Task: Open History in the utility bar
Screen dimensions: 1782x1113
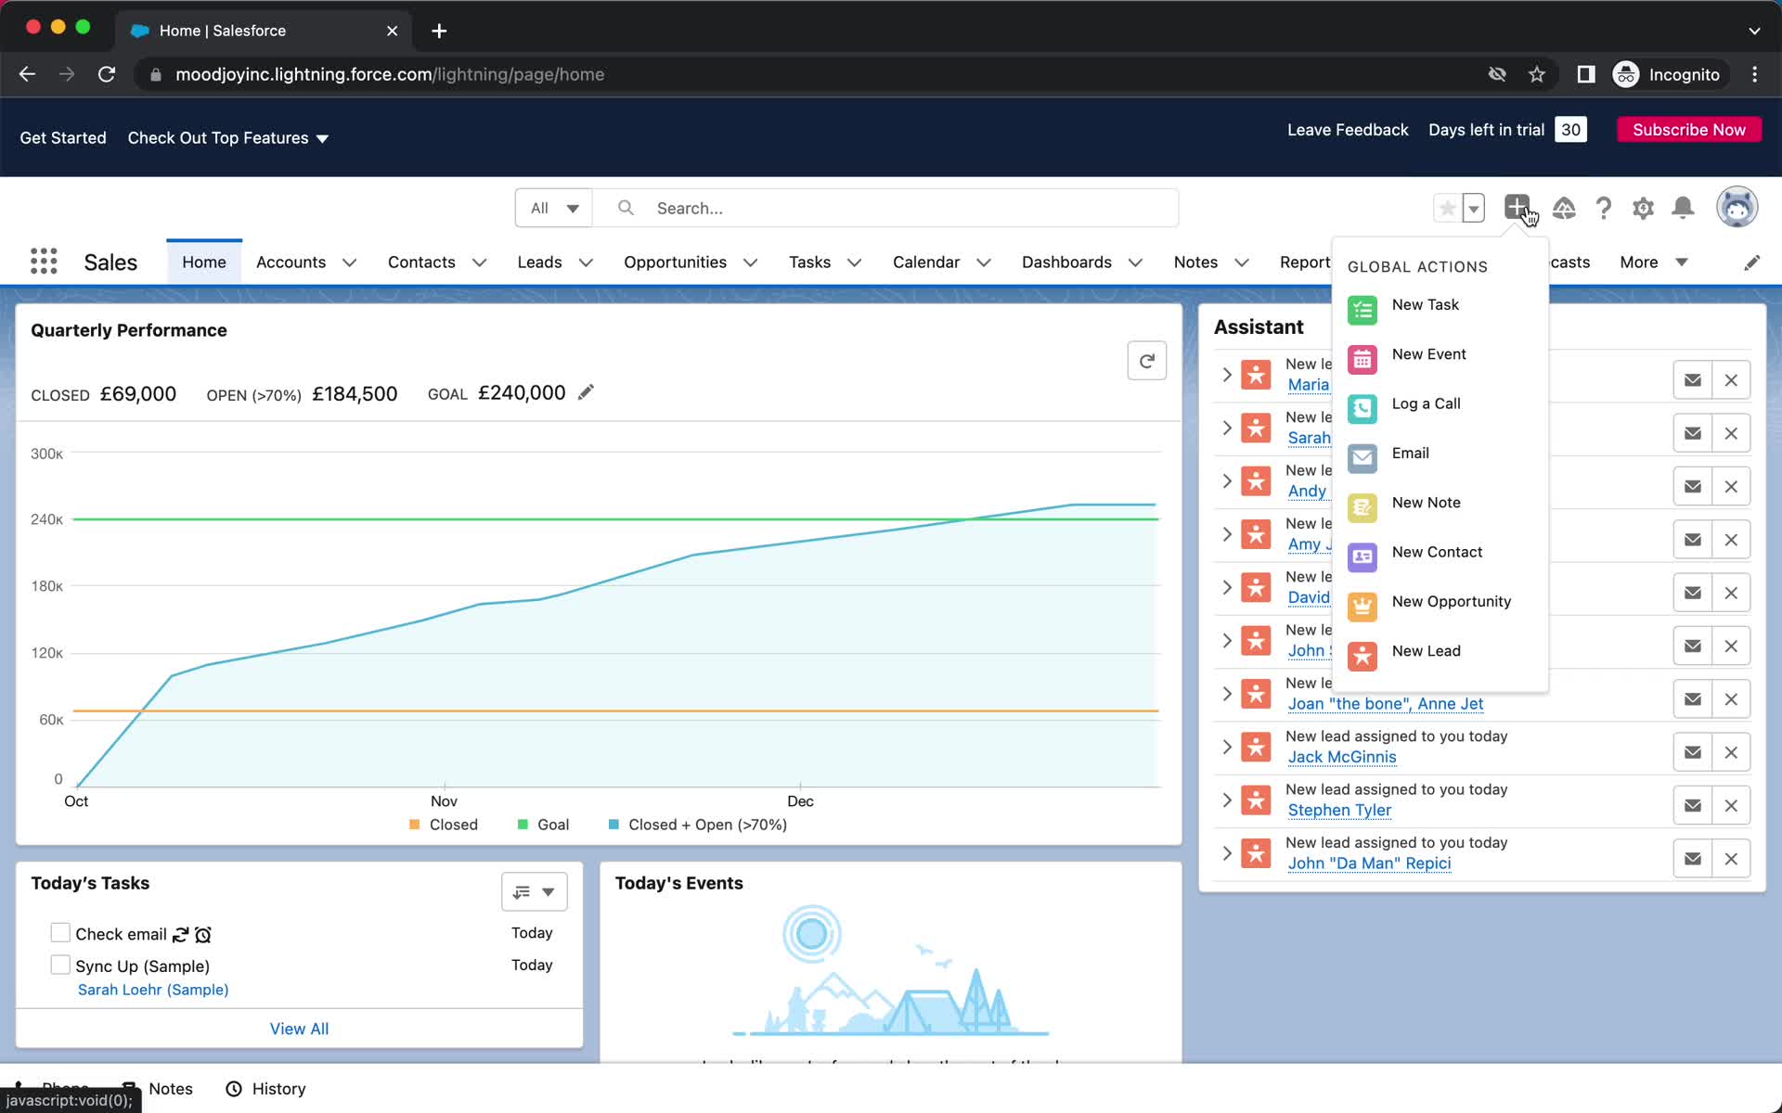Action: [x=265, y=1089]
